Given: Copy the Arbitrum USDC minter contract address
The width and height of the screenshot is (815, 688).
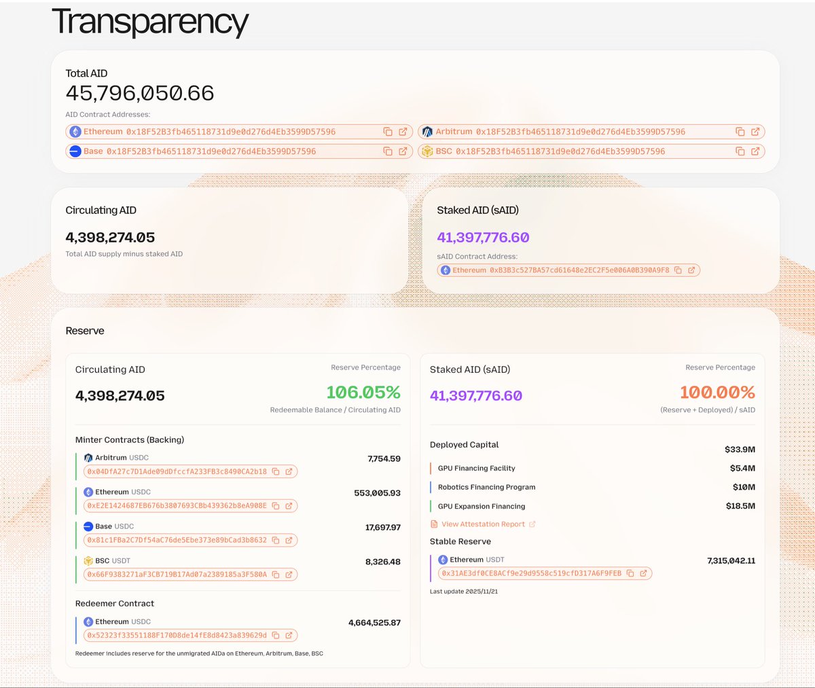Looking at the screenshot, I should click(276, 471).
